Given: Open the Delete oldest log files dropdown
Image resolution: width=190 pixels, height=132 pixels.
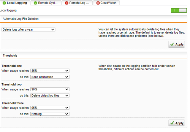Looking at the screenshot, I should [x=50, y=96].
